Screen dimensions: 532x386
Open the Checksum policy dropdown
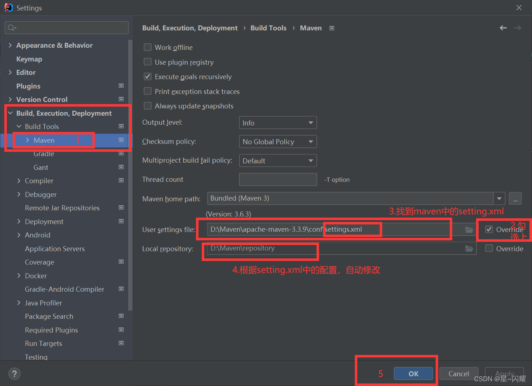click(x=278, y=141)
